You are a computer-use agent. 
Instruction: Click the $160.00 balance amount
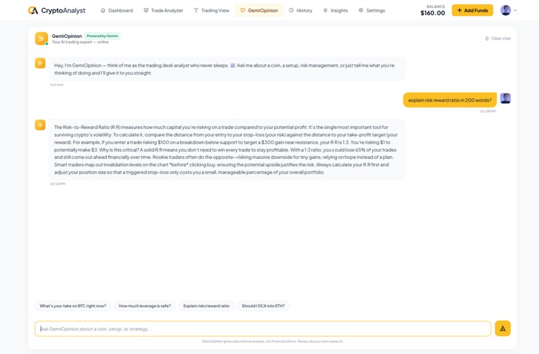tap(433, 13)
